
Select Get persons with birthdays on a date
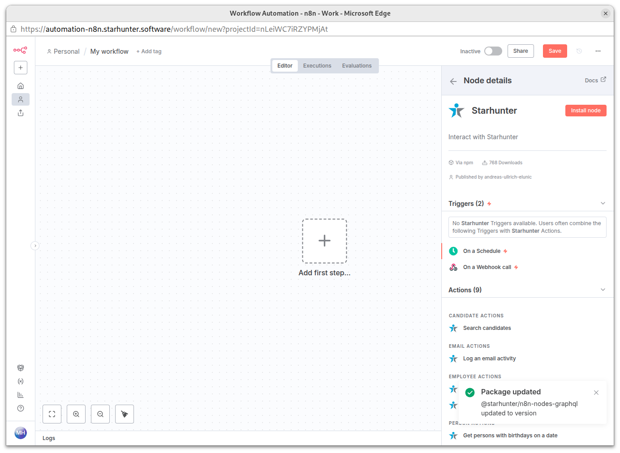(528, 436)
